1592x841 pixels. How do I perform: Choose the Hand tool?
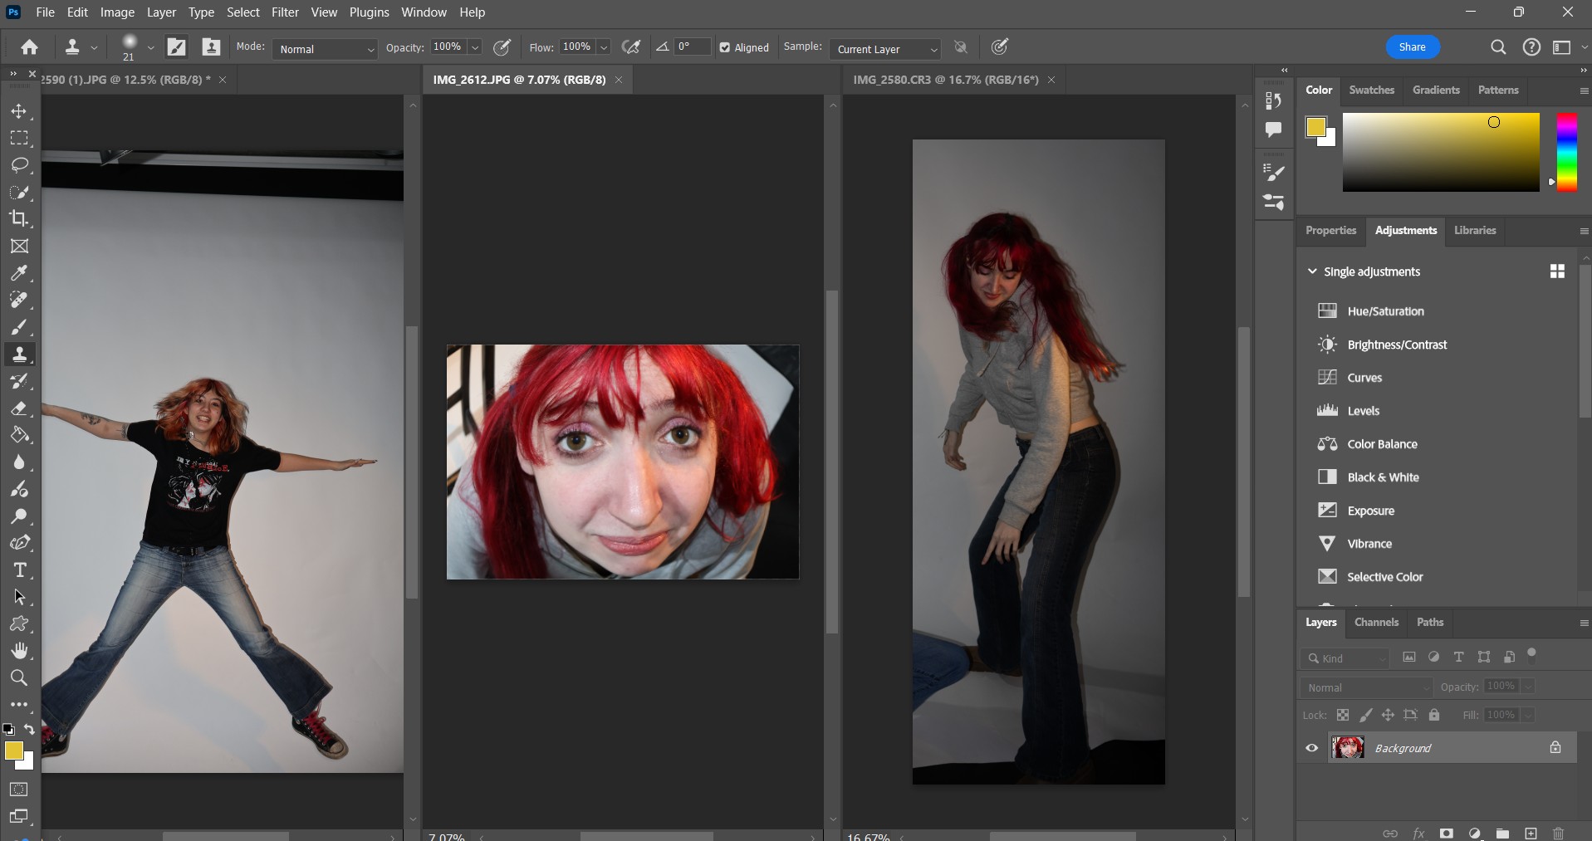19,651
